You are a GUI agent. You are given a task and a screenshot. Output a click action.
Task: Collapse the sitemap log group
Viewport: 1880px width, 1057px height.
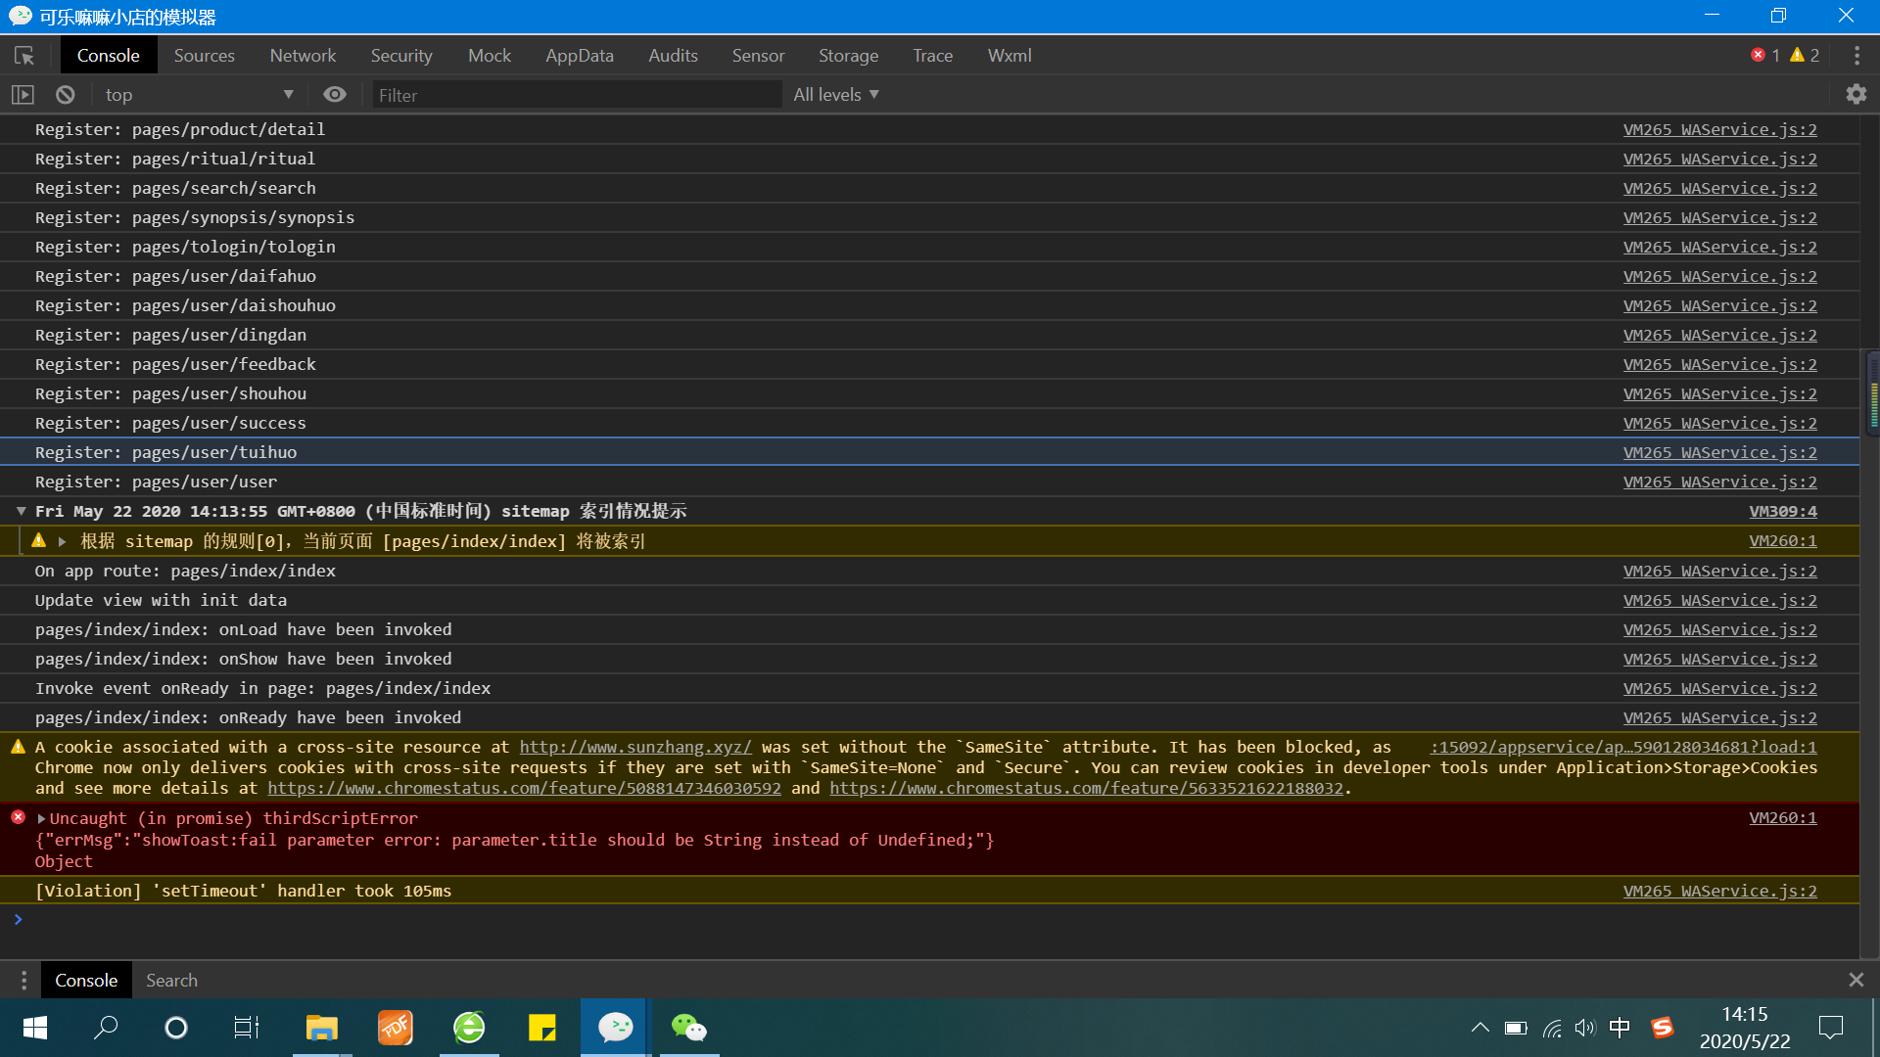pos(21,511)
